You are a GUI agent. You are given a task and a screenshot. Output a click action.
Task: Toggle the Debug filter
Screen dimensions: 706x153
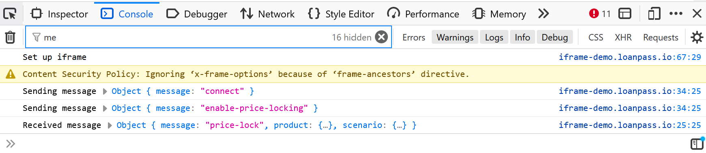(555, 37)
